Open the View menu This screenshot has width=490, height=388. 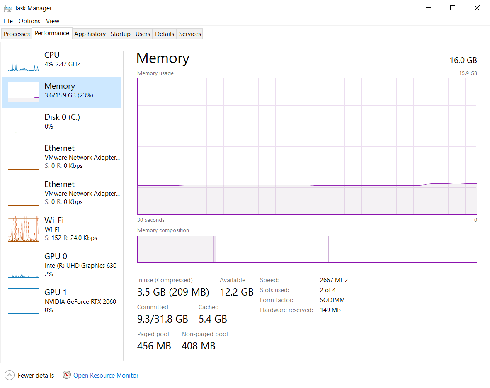[53, 21]
